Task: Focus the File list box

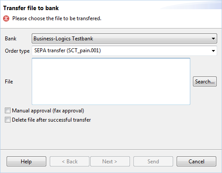Action: (111, 81)
